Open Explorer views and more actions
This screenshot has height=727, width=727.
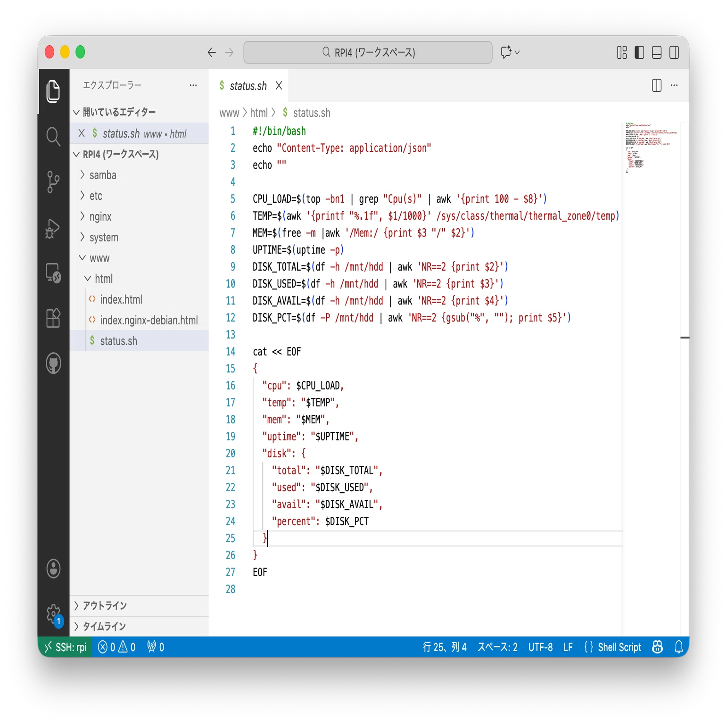click(x=193, y=85)
